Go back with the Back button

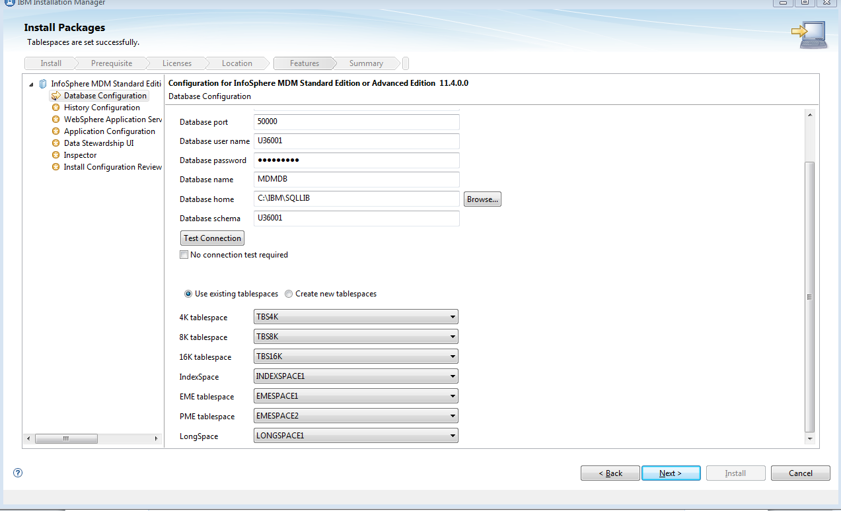coord(610,473)
